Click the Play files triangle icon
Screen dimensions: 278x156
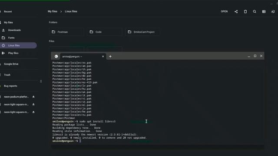3,53
